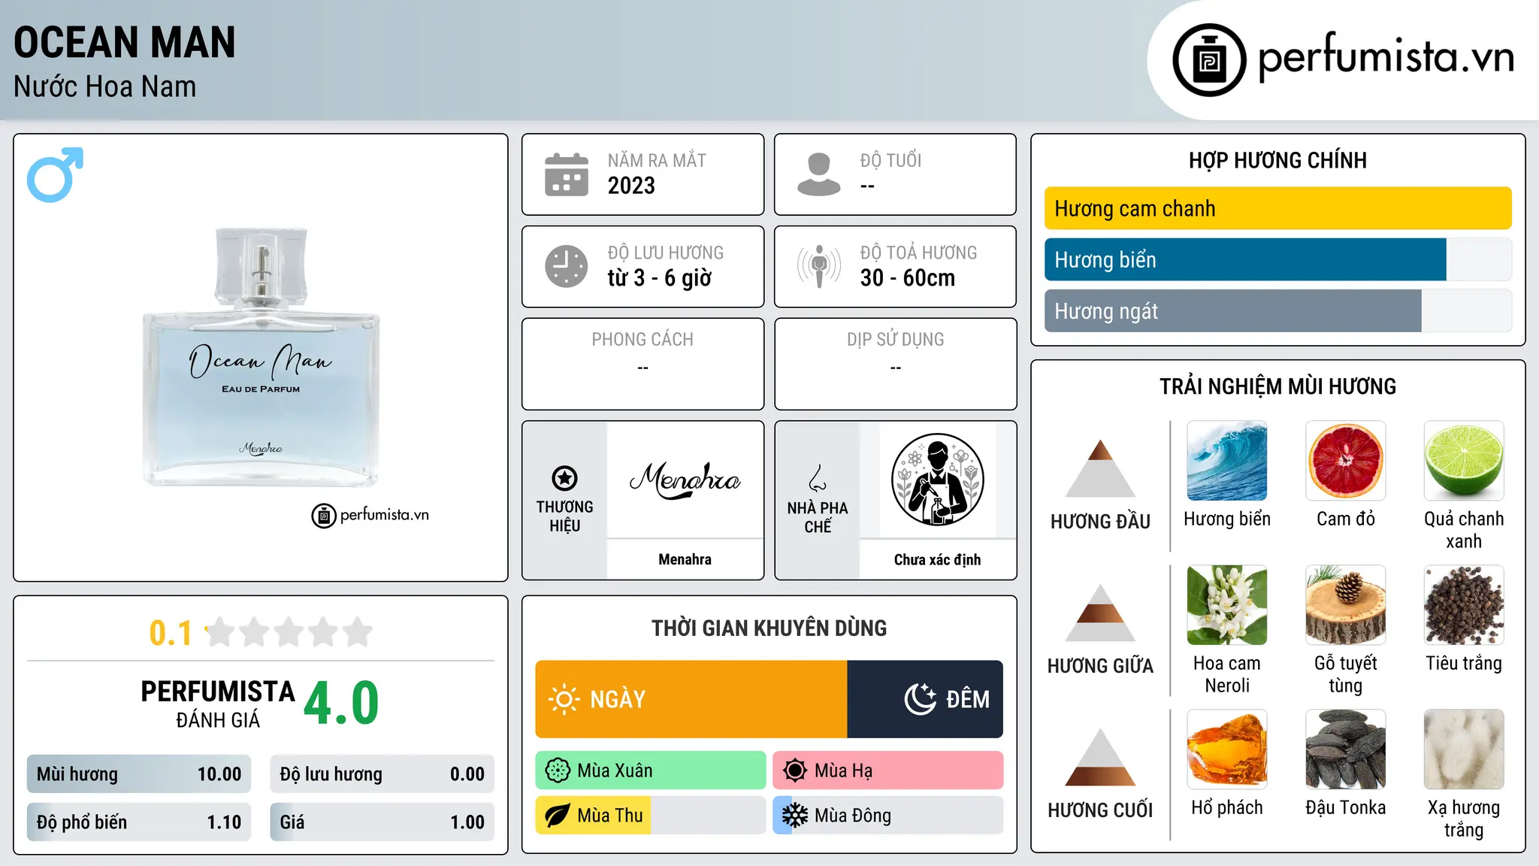Select the Cam đỏ blood orange thumbnail

coord(1346,461)
